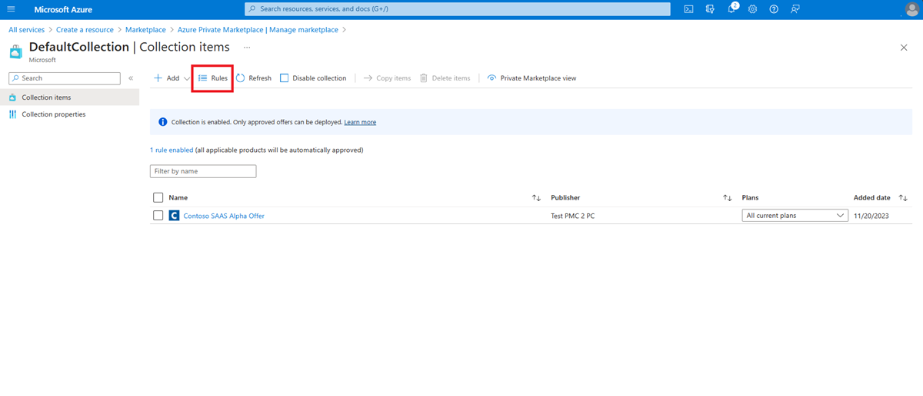Sort the table by Name column arrows
923x396 pixels.
coord(536,198)
